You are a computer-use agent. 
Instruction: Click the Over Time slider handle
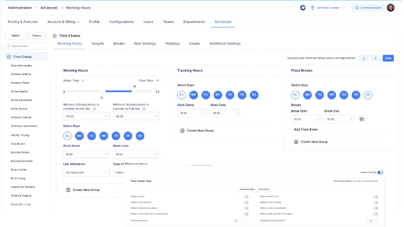[x=134, y=91]
